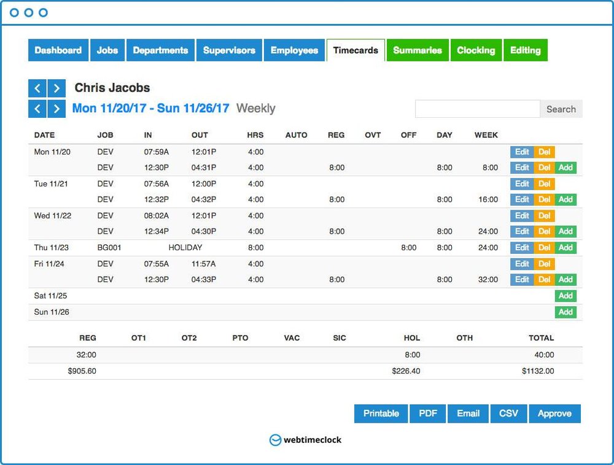Screen dimensions: 614x465
Task: Add entry for Sat 11/25
Action: [x=565, y=296]
